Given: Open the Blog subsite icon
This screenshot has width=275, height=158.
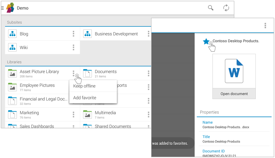Looking at the screenshot, I should [x=13, y=34].
